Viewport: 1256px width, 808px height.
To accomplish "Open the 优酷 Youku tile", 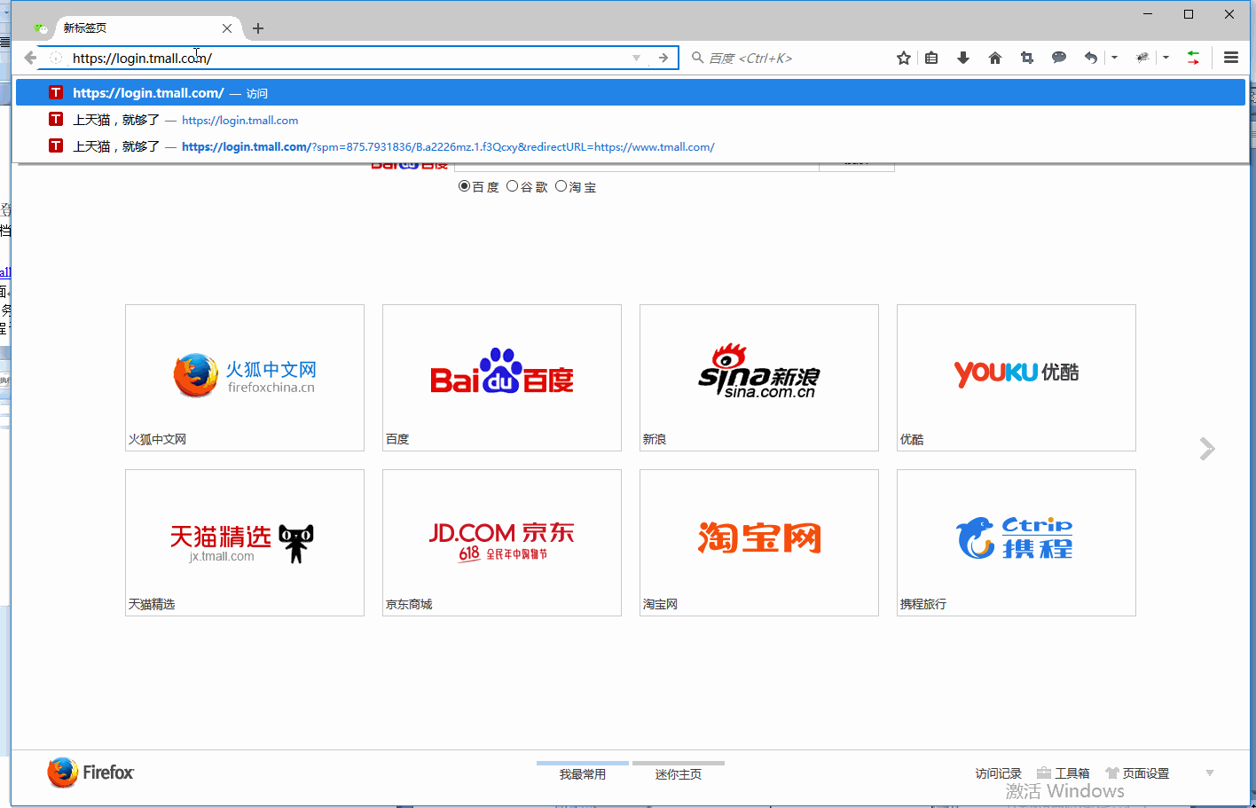I will coord(1017,378).
